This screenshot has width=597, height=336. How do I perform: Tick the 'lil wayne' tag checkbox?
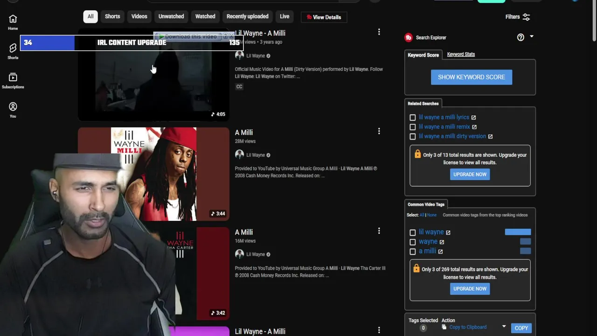tap(413, 232)
